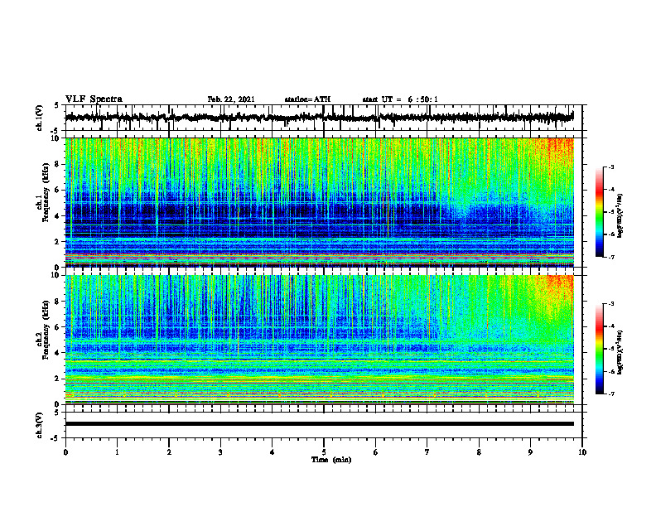Click the ch.2 spectrogram color scale bar

[x=599, y=349]
